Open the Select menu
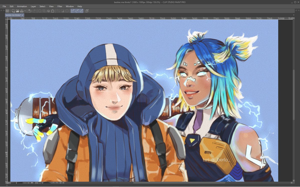This screenshot has height=187, width=300. point(42,6)
